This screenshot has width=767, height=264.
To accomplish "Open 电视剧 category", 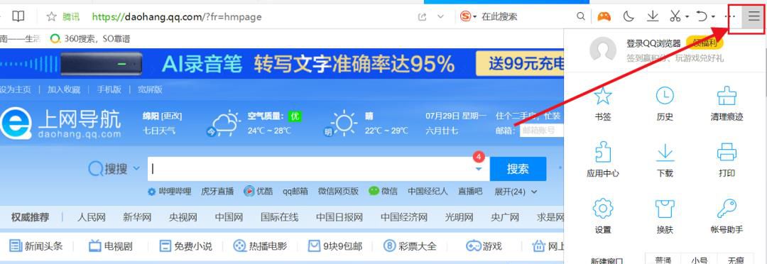I will 111,246.
